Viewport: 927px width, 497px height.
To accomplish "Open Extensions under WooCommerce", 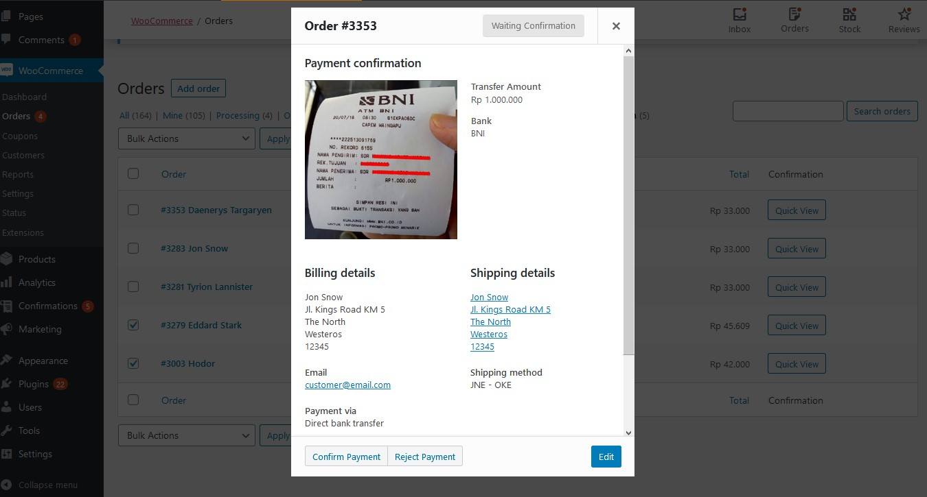I will pyautogui.click(x=23, y=232).
